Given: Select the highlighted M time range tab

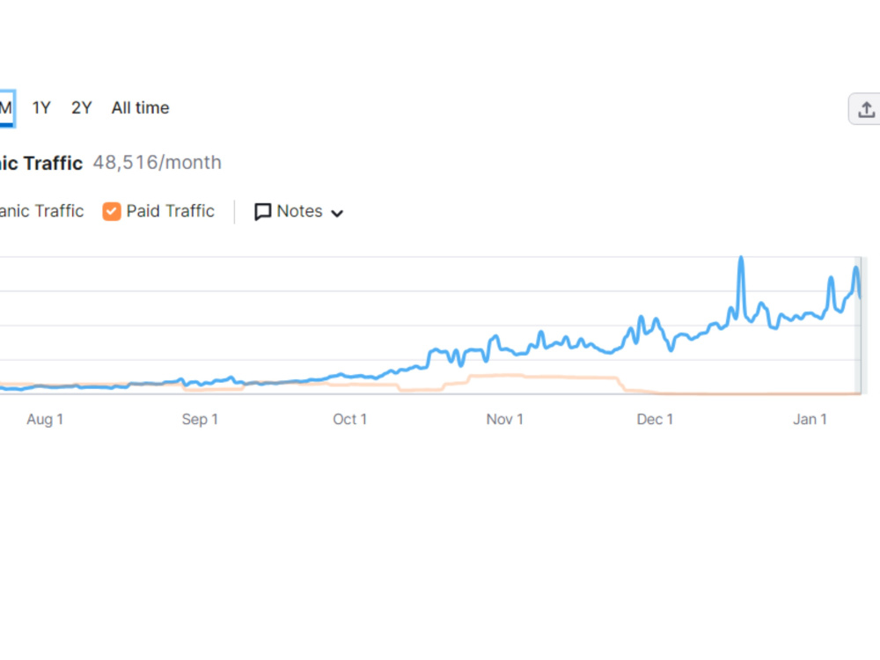Looking at the screenshot, I should (x=7, y=108).
